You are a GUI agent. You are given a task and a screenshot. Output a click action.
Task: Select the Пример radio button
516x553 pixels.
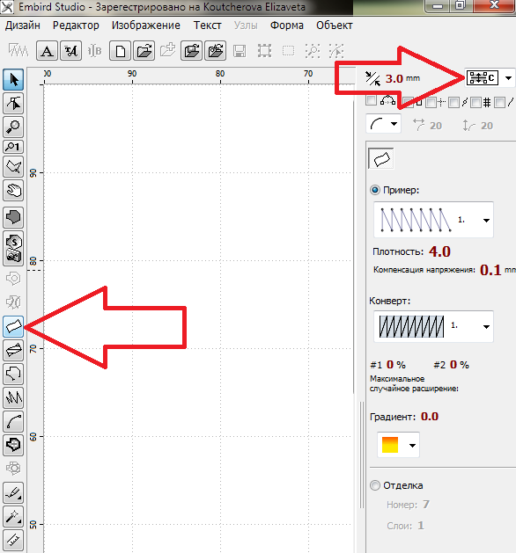[375, 190]
